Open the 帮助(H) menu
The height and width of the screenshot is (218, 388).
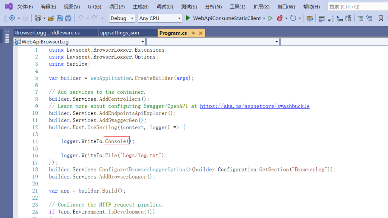pyautogui.click(x=311, y=7)
